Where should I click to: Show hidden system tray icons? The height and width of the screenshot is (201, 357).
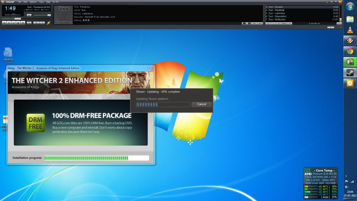pyautogui.click(x=346, y=176)
